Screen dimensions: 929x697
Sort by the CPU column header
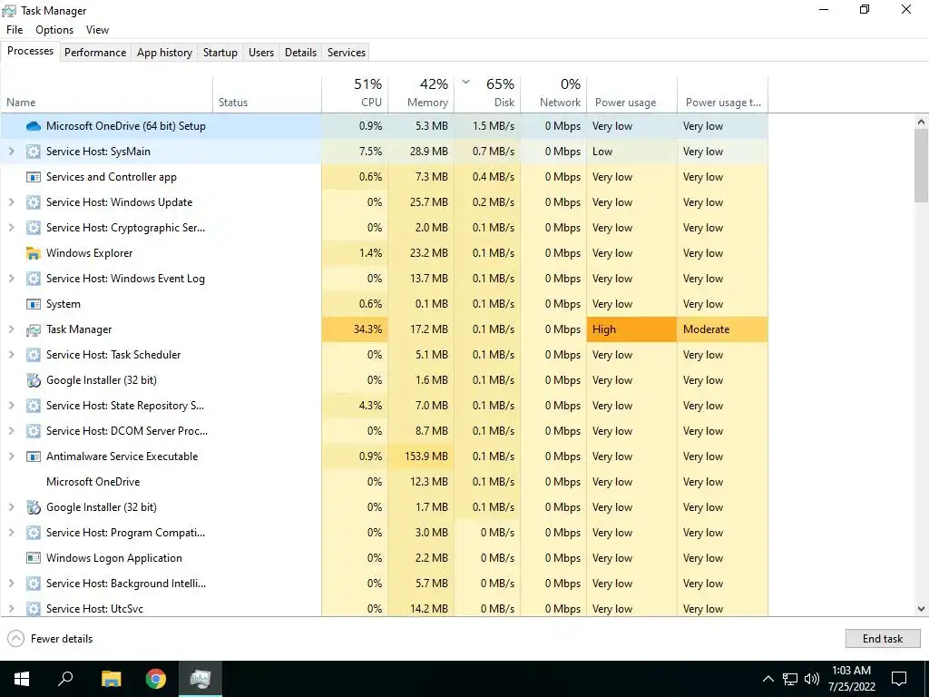[355, 94]
